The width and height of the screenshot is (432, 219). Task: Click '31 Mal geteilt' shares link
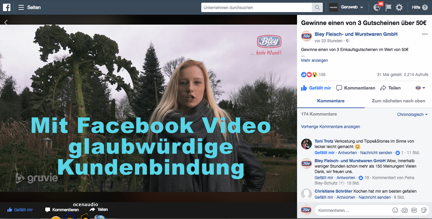point(389,74)
